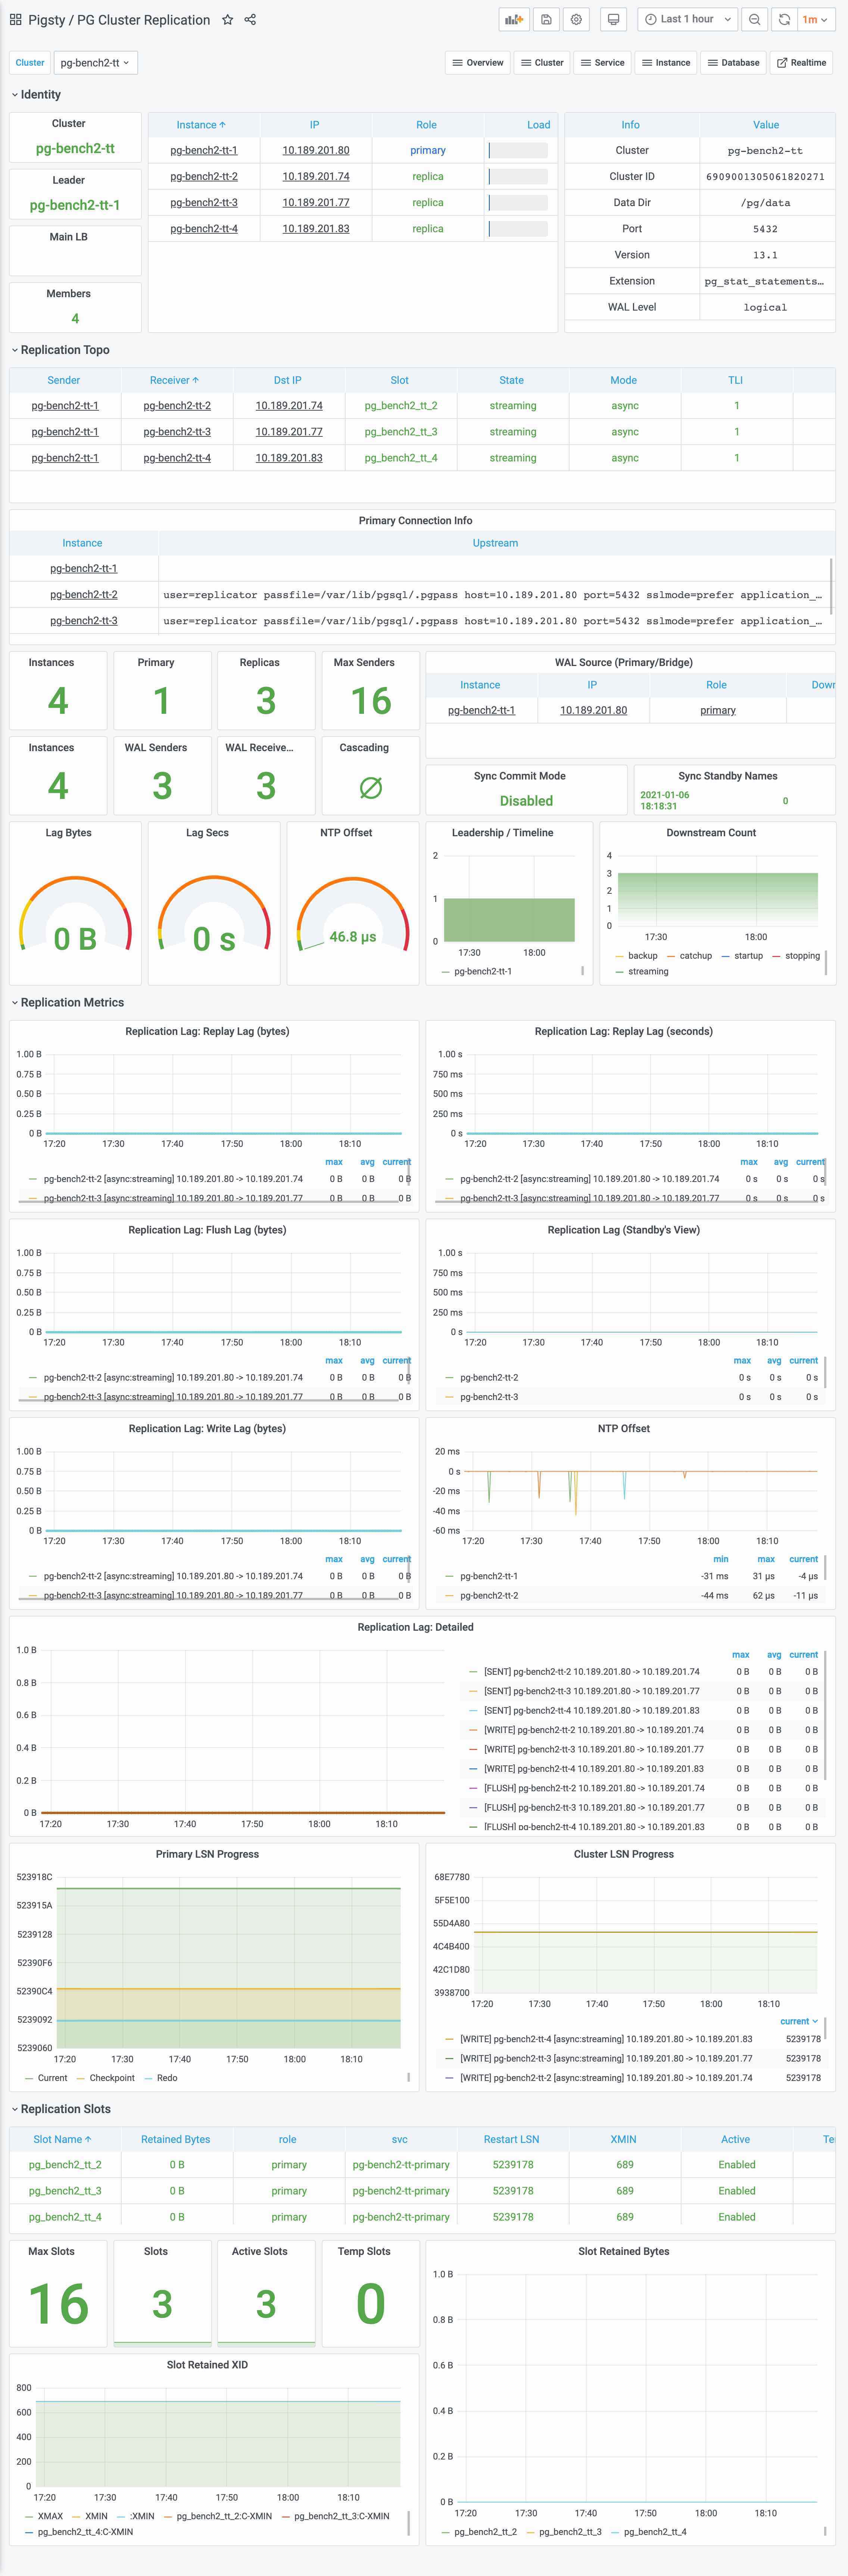Screen dimensions: 848x2576
Task: Click the Lag Bytes gauge
Action: coord(75,914)
